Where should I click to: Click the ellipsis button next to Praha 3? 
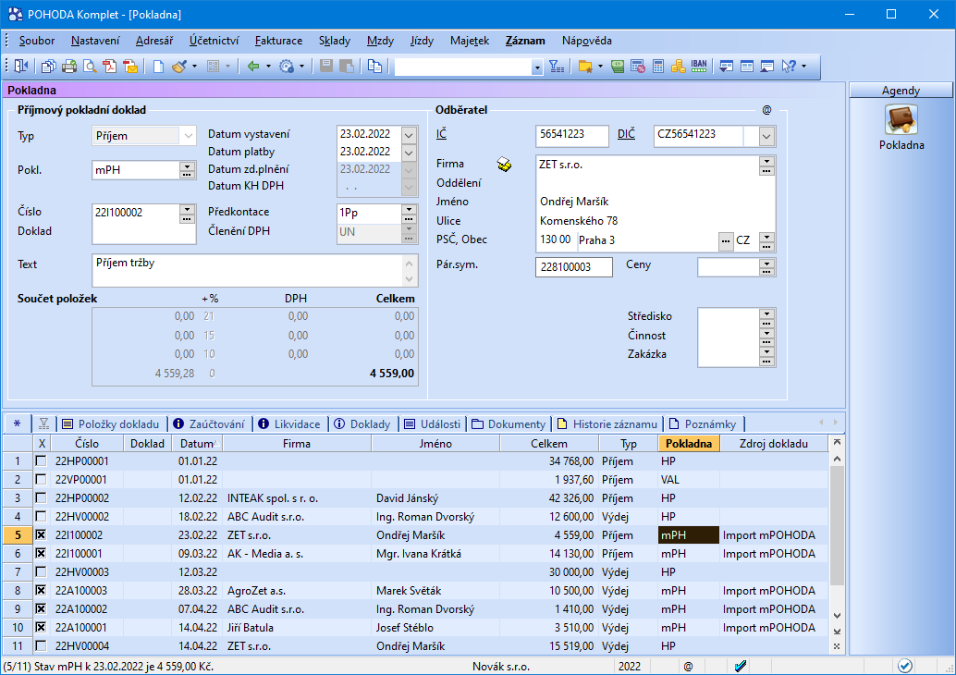click(x=726, y=240)
